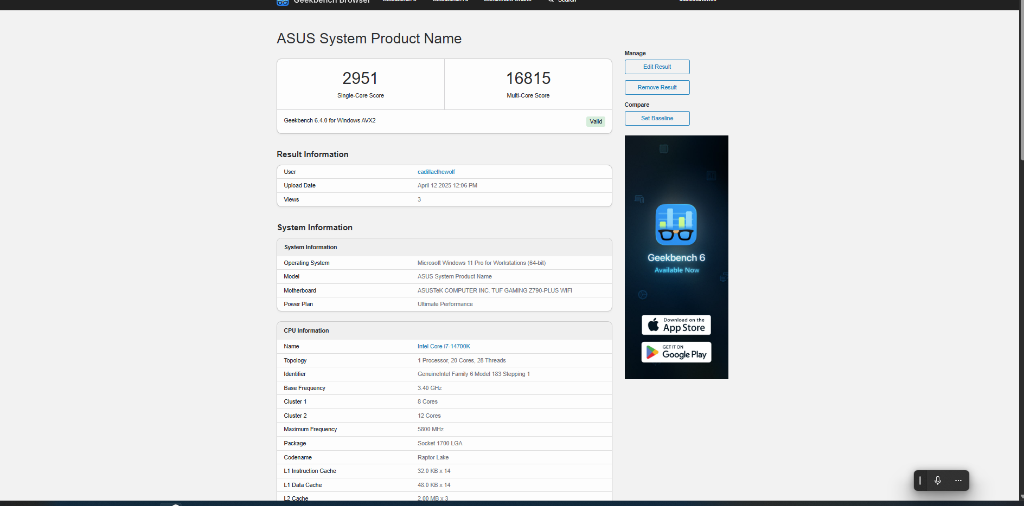Screen dimensions: 1024x506
Task: Click the Operating System row label
Action: [306, 263]
